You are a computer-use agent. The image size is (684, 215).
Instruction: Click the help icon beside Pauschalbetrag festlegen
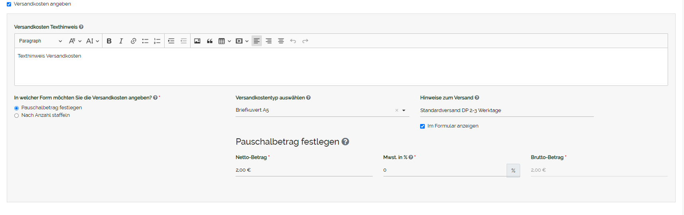coord(346,142)
